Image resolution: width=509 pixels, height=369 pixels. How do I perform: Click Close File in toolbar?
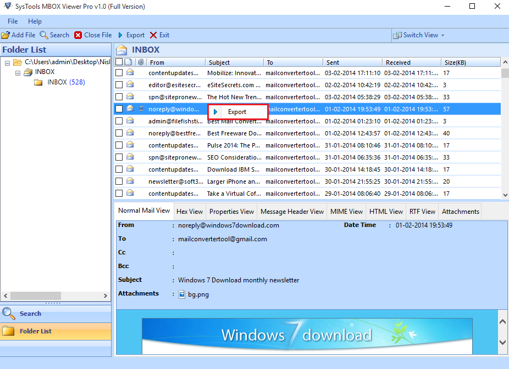coord(93,35)
